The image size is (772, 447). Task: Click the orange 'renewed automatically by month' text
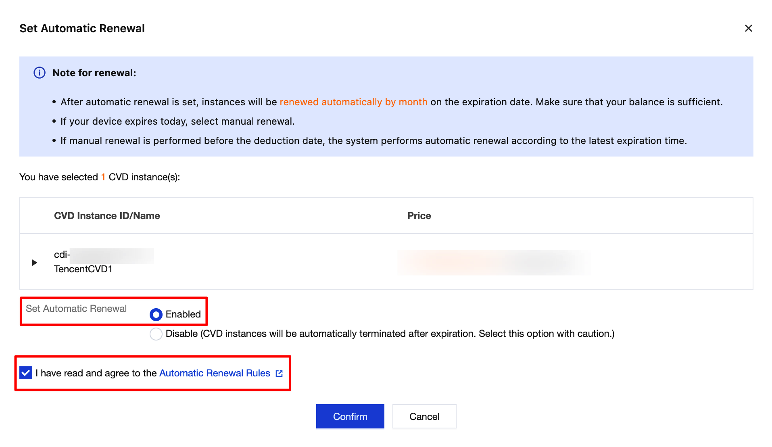[x=353, y=102]
